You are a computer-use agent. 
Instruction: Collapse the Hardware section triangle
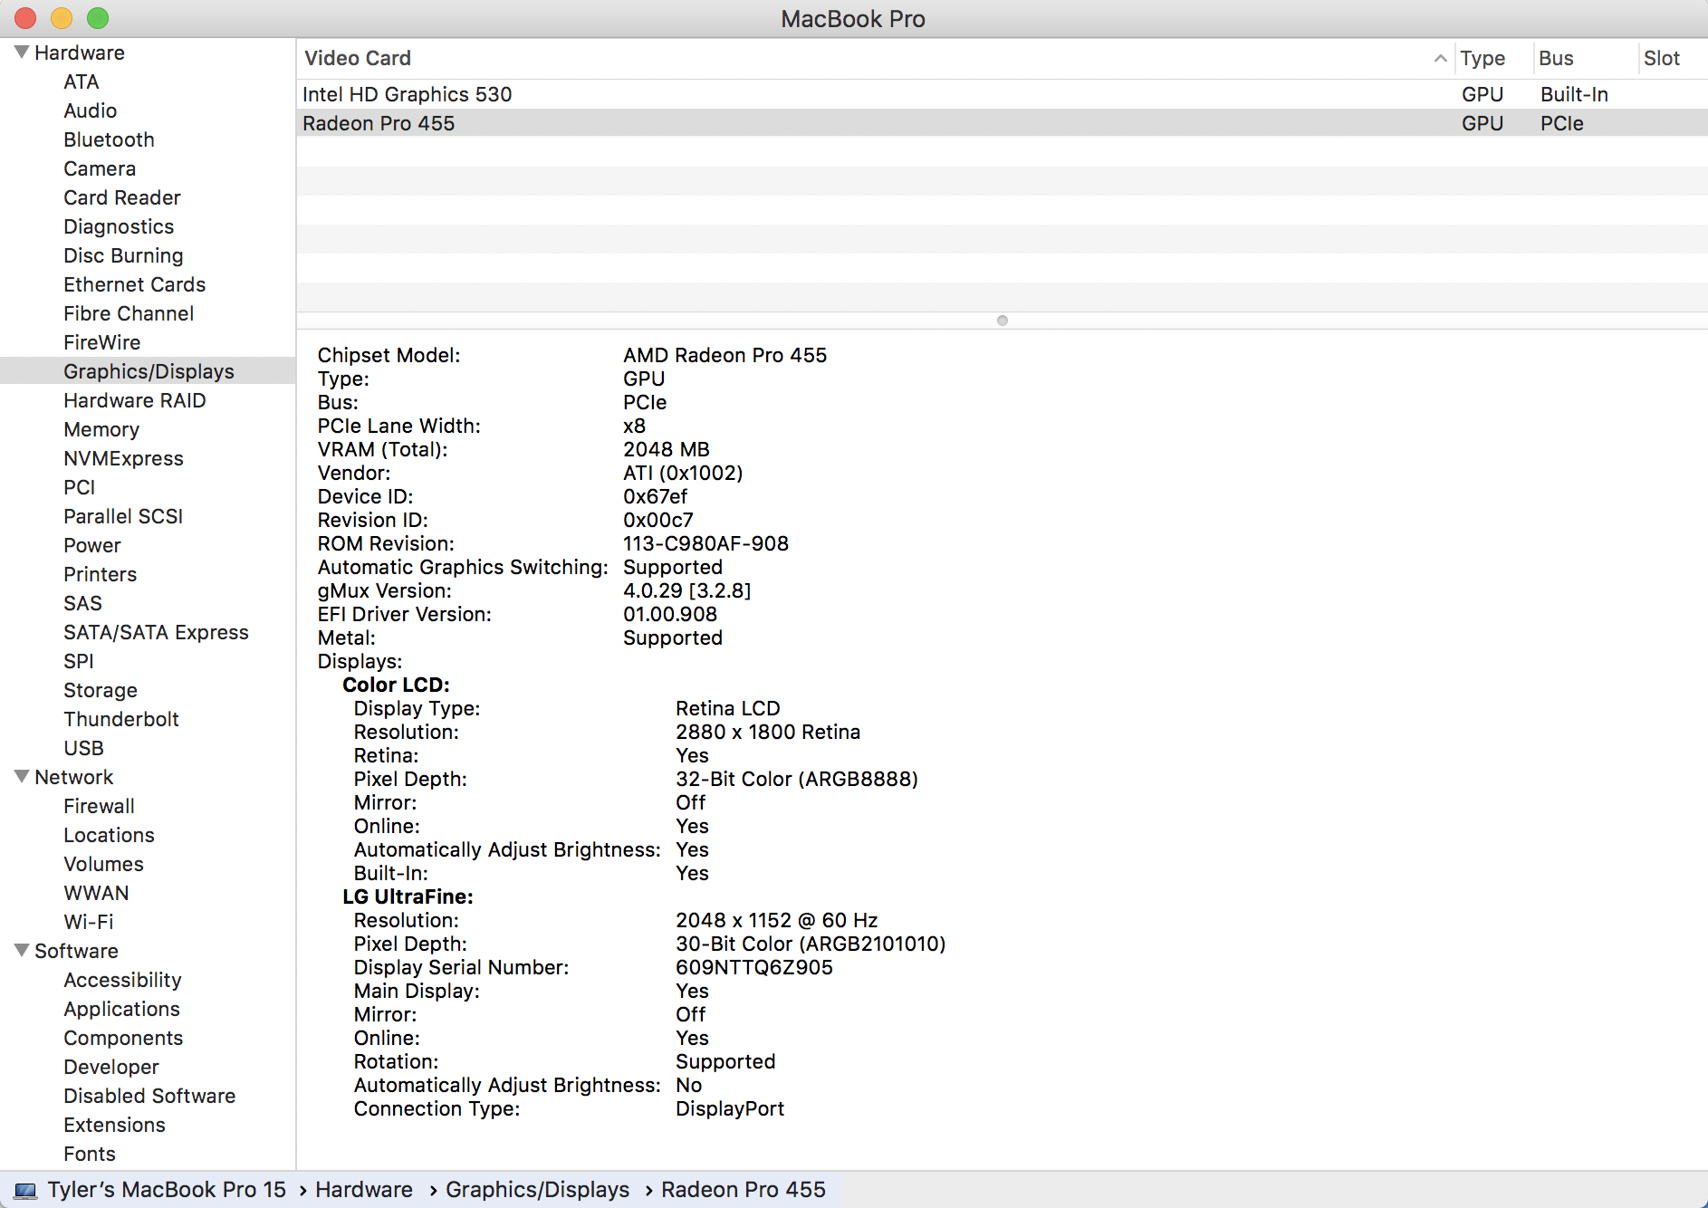[22, 53]
